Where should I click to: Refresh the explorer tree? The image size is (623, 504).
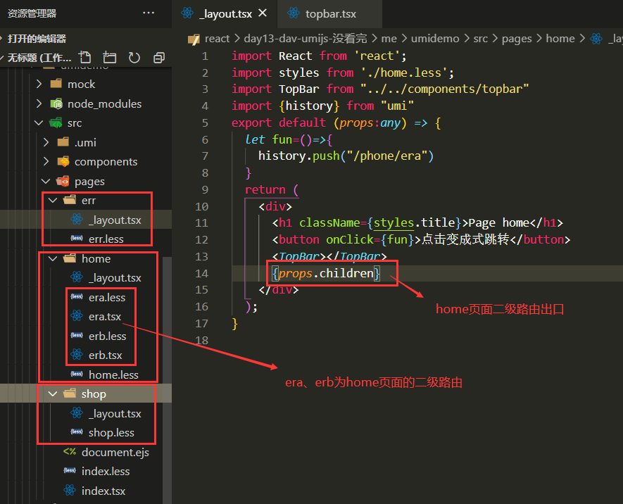coord(134,58)
